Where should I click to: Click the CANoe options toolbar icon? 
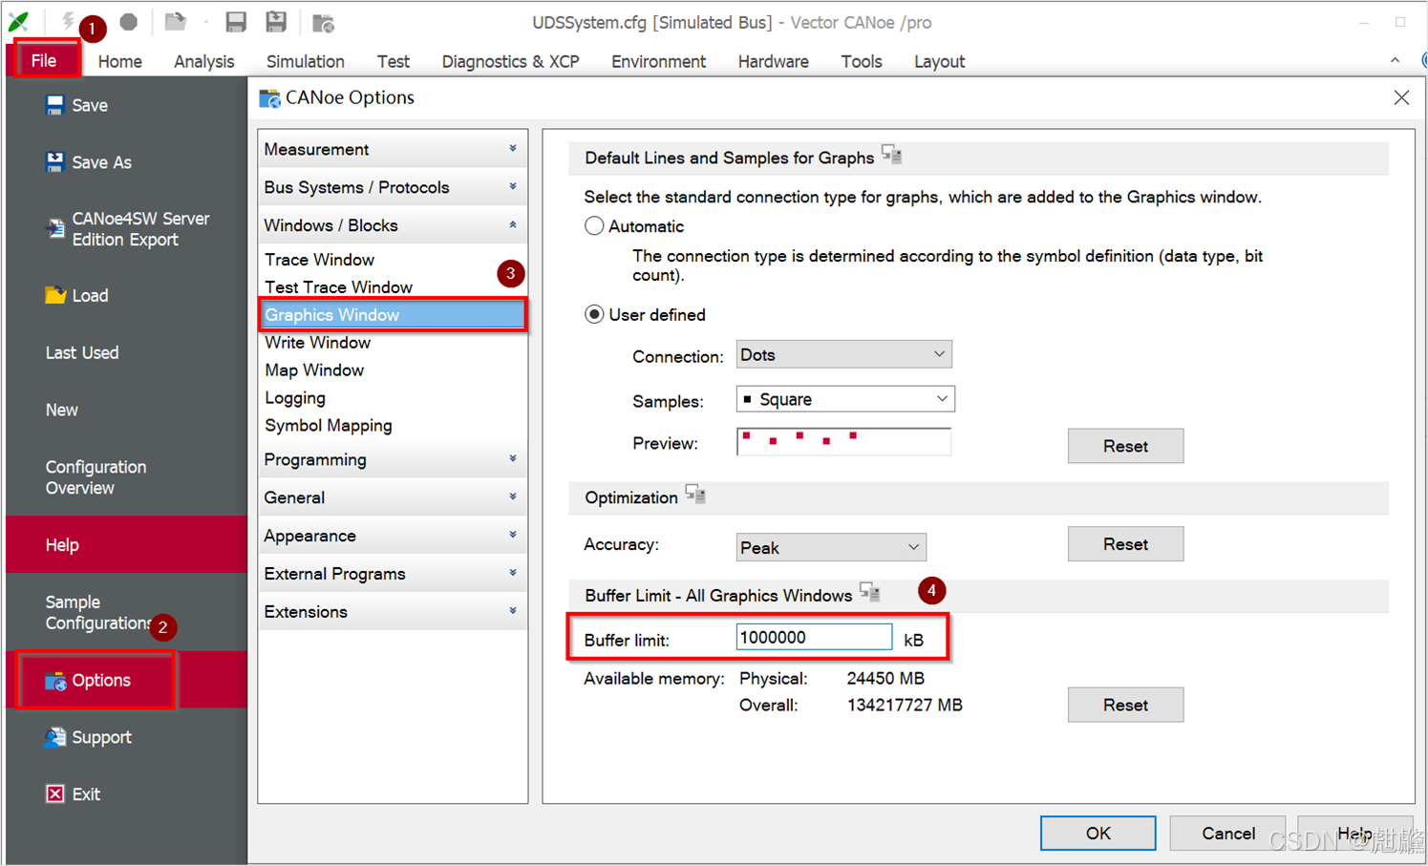click(x=323, y=22)
